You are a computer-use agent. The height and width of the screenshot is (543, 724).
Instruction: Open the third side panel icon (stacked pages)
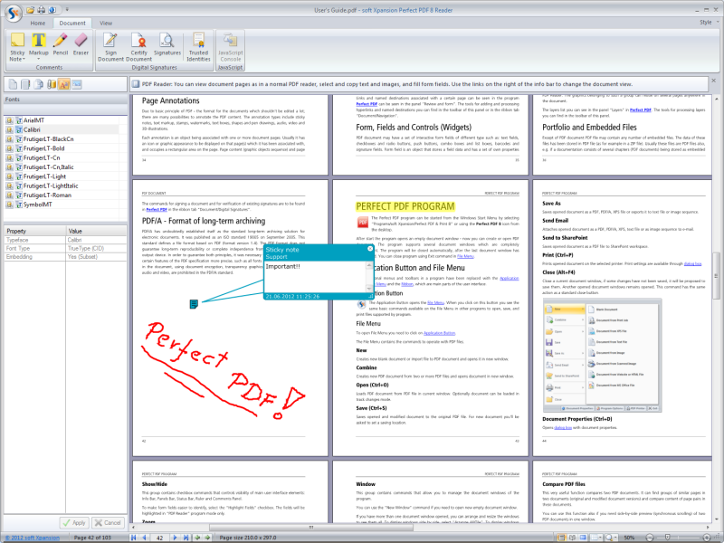pyautogui.click(x=39, y=84)
